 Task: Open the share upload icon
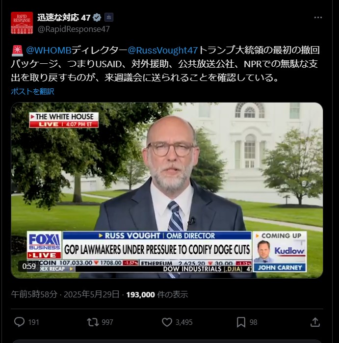pyautogui.click(x=315, y=322)
